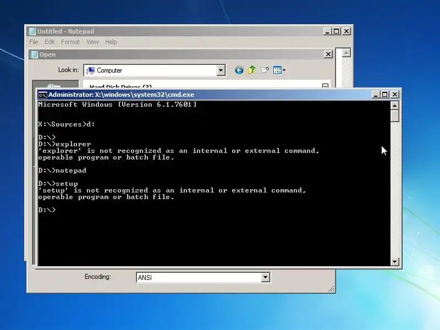Click the Microsoft Windows version line
Screen dimensions: 440x330
(x=117, y=105)
